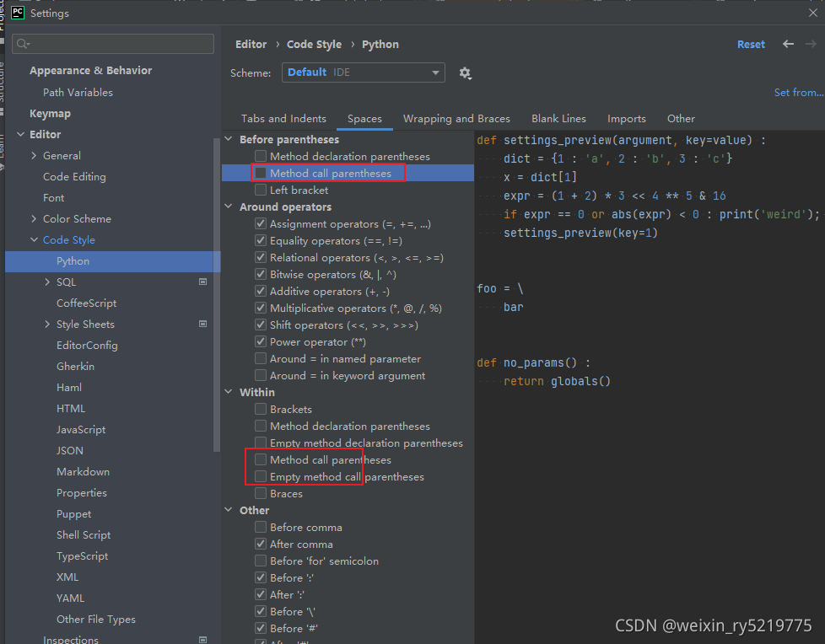
Task: Toggle Power operator checkbox
Action: 261,341
